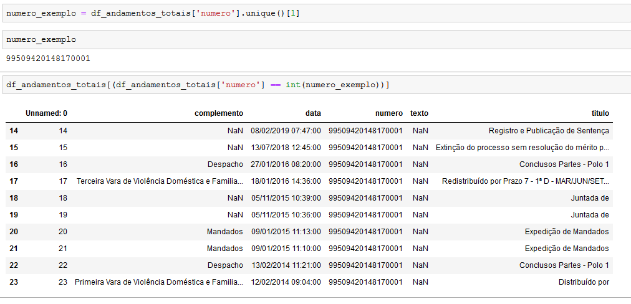Click date cell 12/02/2014 09:04:00

coord(286,282)
